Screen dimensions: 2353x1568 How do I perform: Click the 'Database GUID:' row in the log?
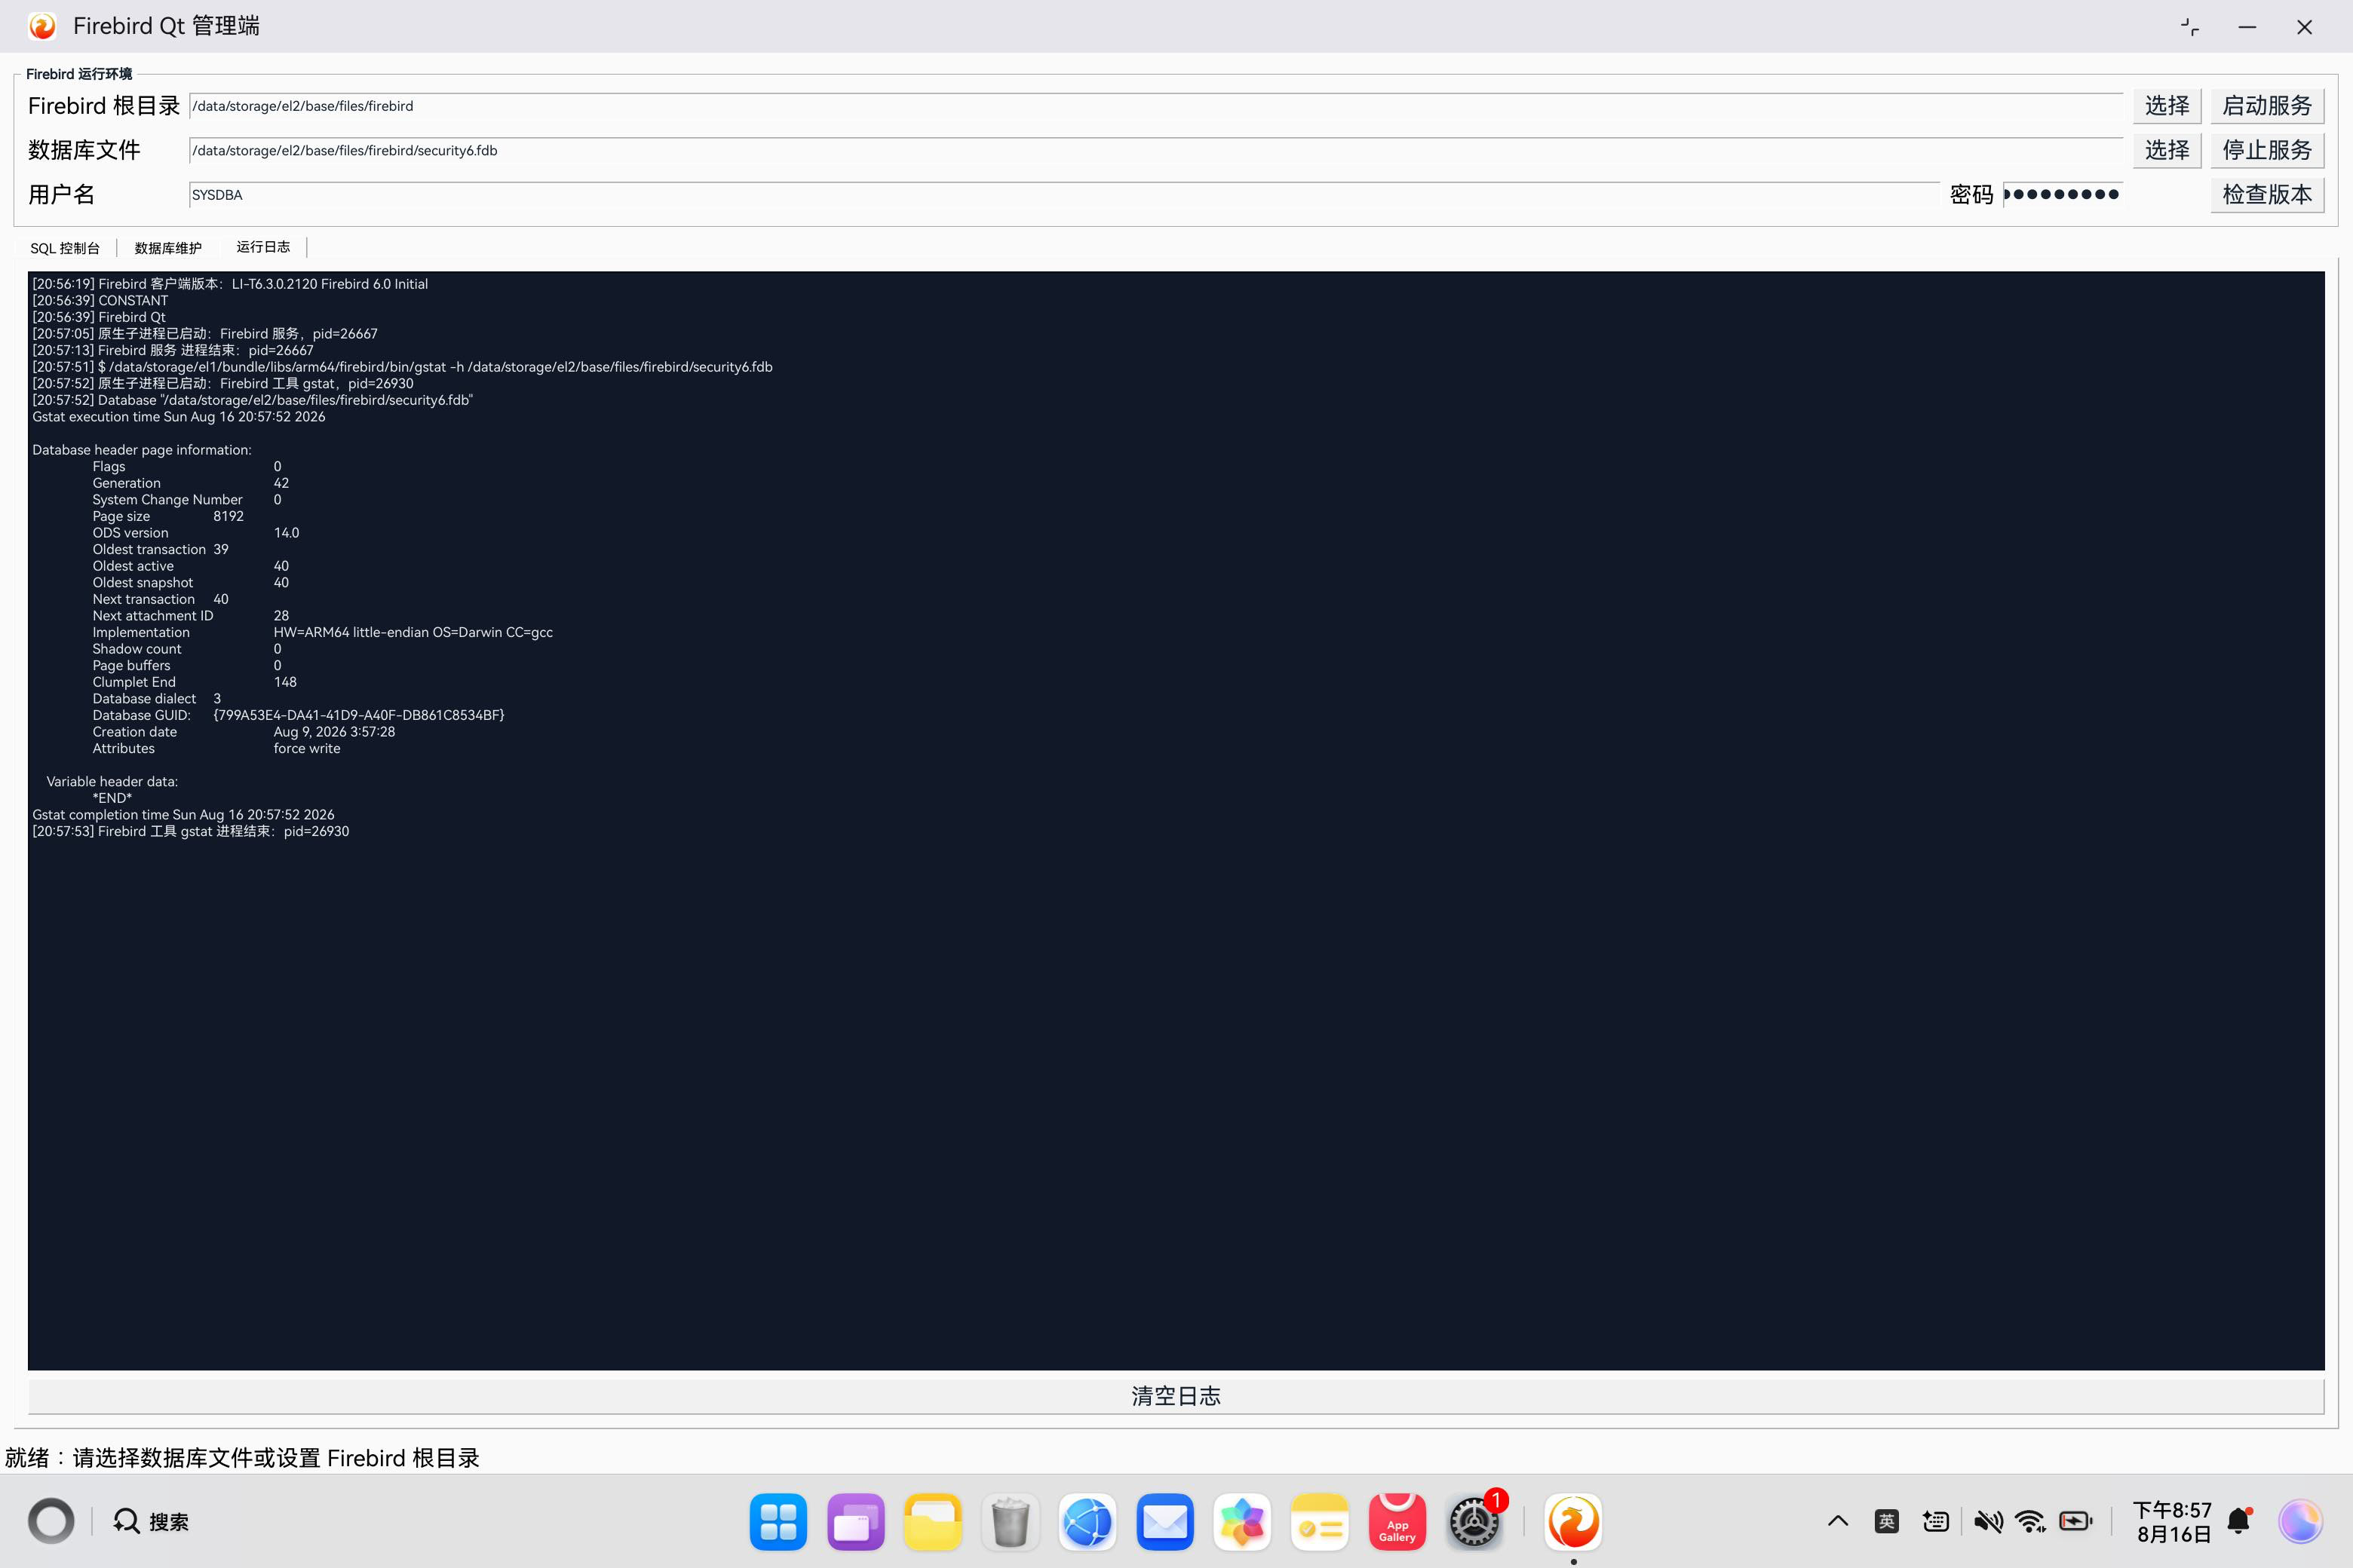coord(298,715)
